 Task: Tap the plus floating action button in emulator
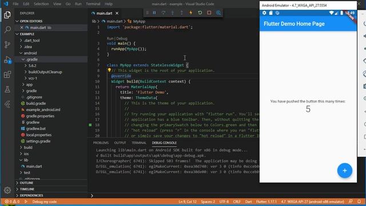pos(344,171)
